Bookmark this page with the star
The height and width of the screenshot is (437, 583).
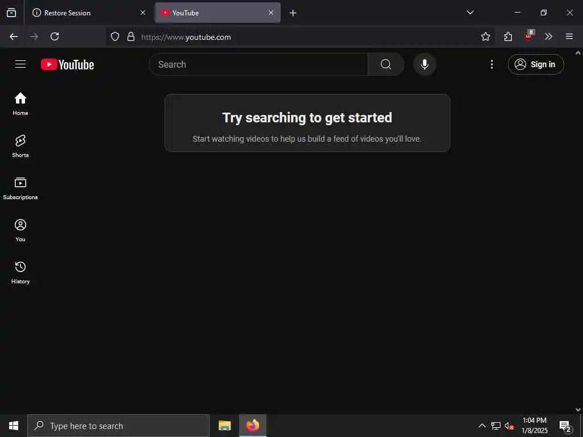pos(485,36)
